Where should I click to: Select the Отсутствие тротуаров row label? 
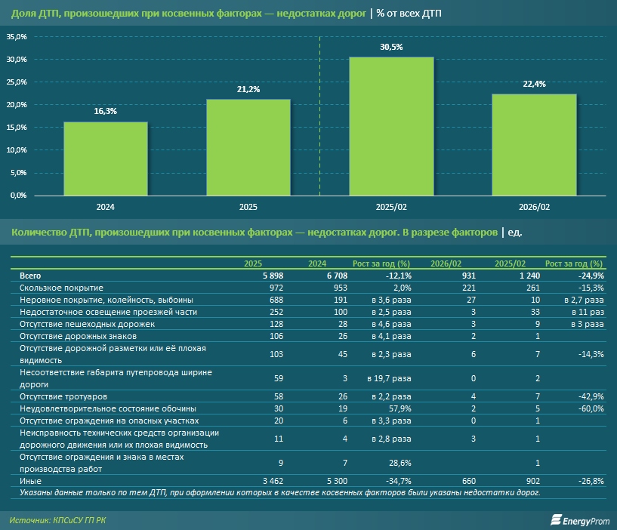(60, 396)
